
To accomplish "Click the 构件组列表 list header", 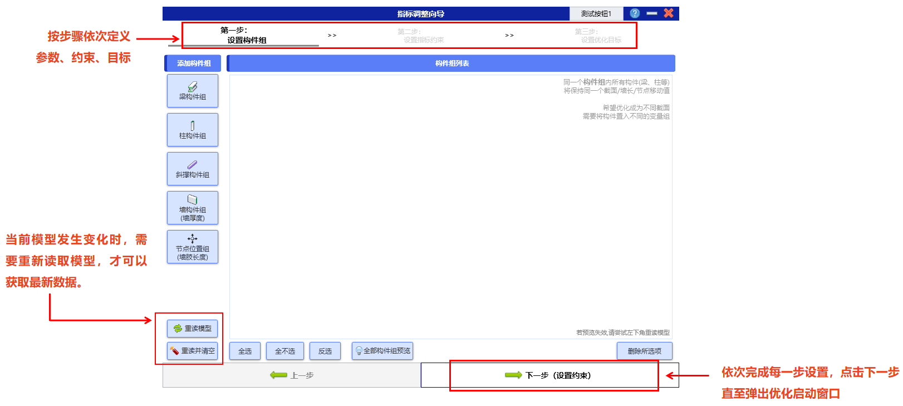I will [451, 63].
